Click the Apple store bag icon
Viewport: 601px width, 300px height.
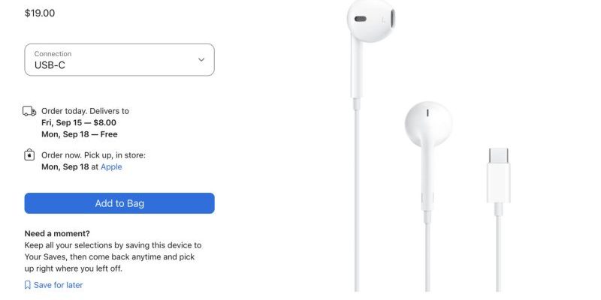[29, 155]
